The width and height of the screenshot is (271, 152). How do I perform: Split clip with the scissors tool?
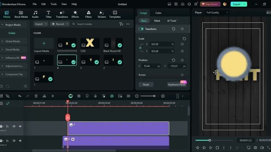pos(44,96)
